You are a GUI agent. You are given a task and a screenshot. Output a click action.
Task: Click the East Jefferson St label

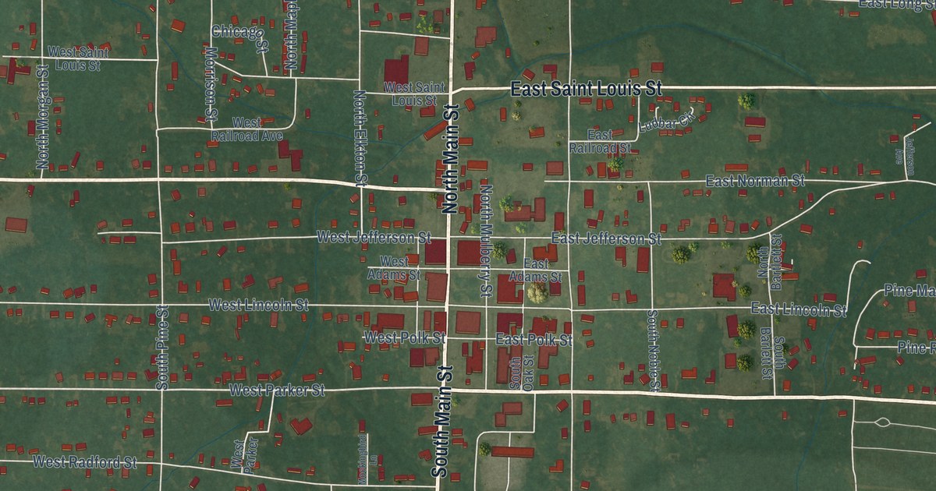pos(606,238)
